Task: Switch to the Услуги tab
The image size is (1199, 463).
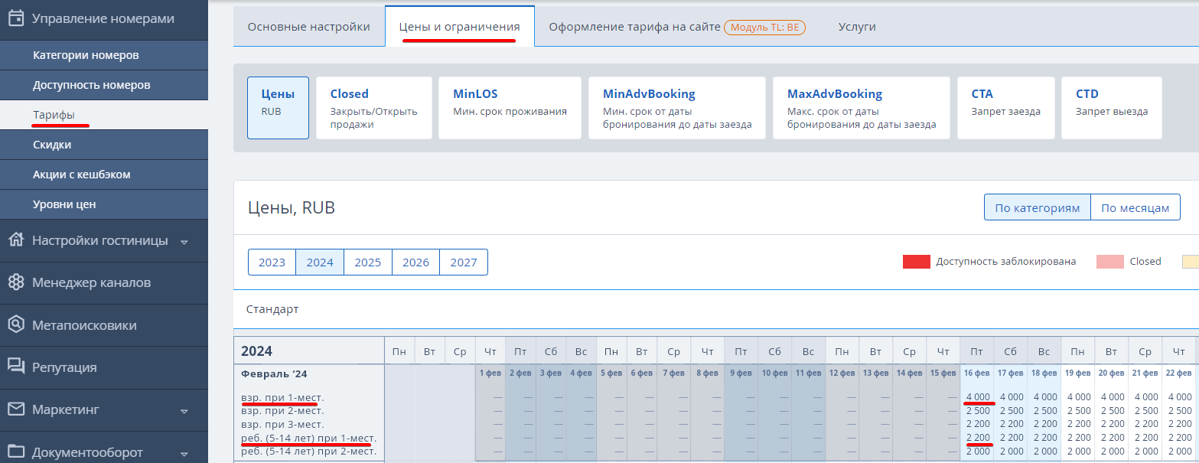Action: [857, 27]
